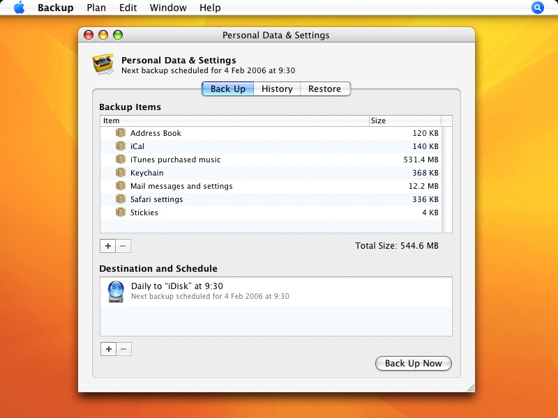Sort list by the Item column header
This screenshot has width=558, height=418.
pyautogui.click(x=234, y=121)
